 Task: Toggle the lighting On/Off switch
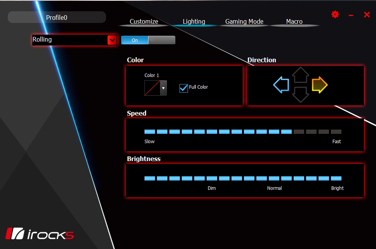click(x=148, y=40)
